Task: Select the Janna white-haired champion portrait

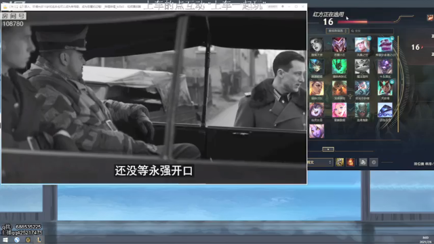Action: pos(362,45)
